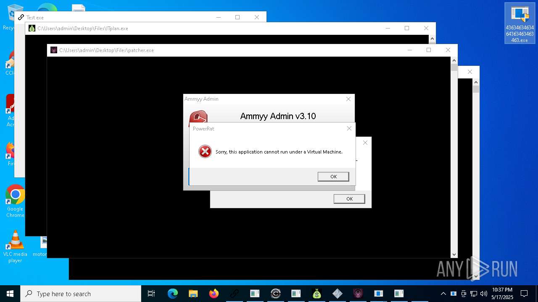
Task: Maximize the patcher.exe console window
Action: coord(429,50)
